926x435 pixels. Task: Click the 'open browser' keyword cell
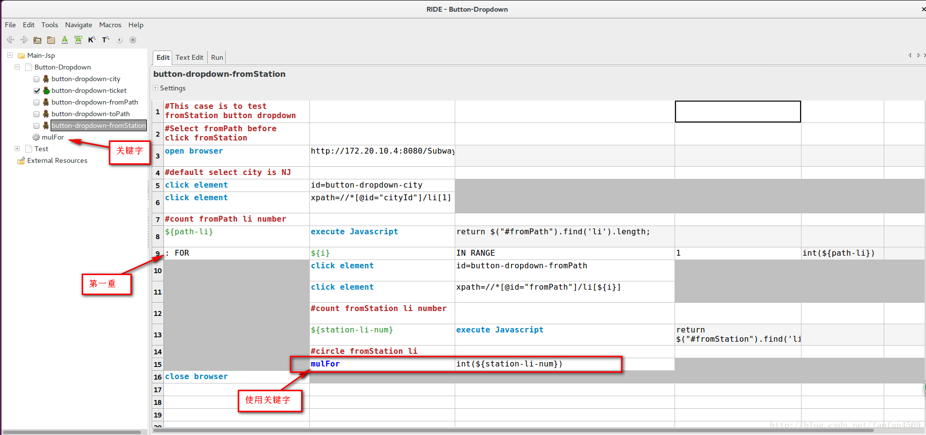point(236,156)
